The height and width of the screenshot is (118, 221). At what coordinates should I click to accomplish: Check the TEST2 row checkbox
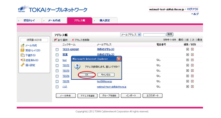click(57, 65)
